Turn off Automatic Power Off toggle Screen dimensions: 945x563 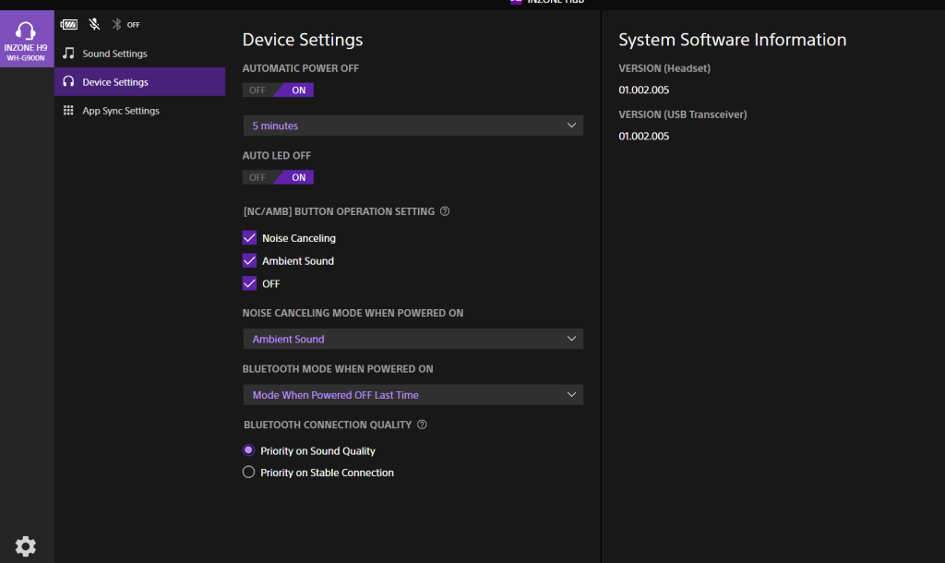click(x=258, y=90)
